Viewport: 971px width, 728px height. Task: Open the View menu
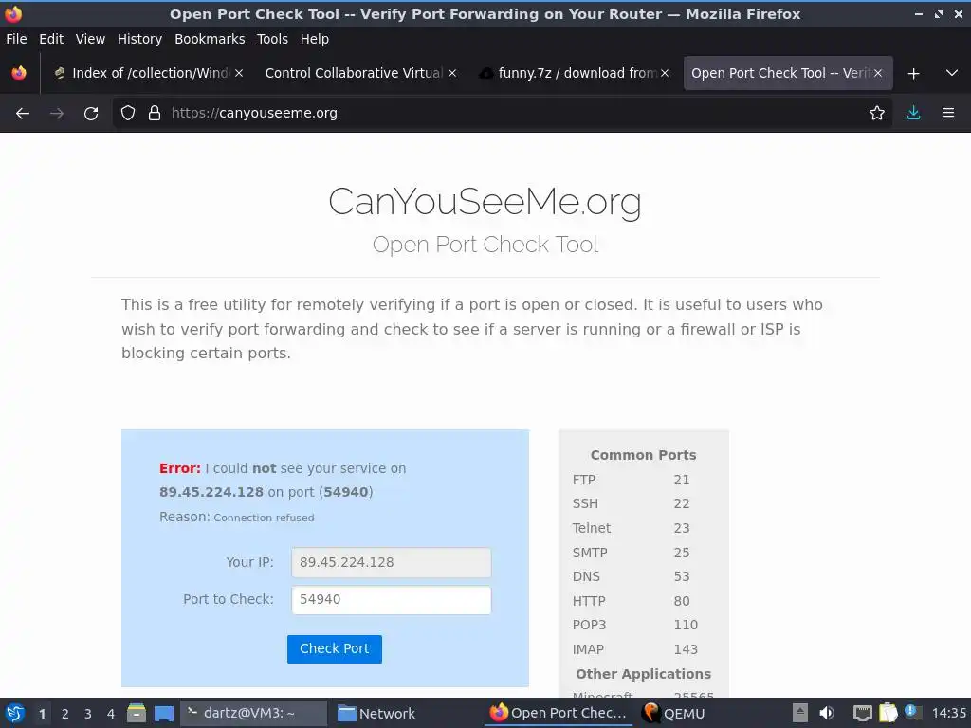(90, 39)
